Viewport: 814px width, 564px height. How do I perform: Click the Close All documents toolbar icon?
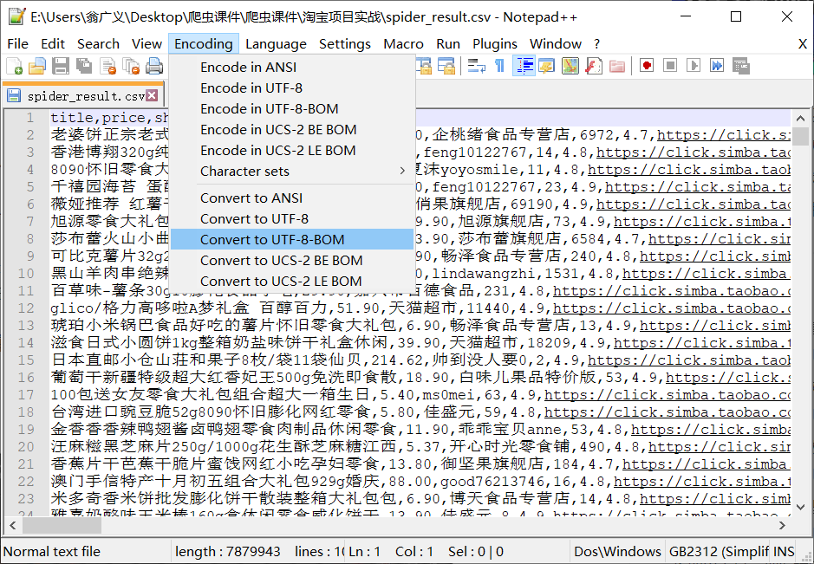[x=131, y=66]
